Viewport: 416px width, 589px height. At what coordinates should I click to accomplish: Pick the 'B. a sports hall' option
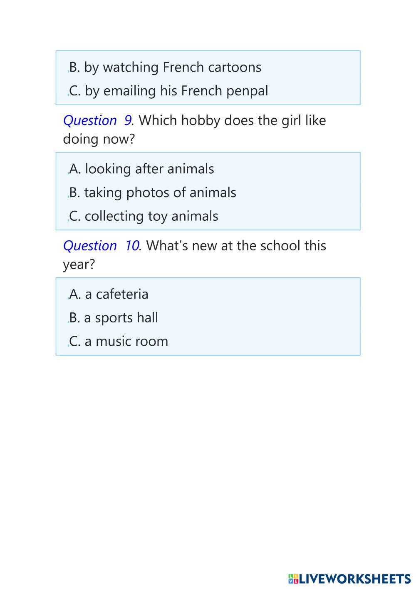coord(114,318)
